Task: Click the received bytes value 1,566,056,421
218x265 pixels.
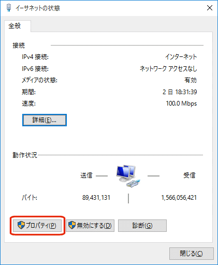Action: (x=179, y=198)
